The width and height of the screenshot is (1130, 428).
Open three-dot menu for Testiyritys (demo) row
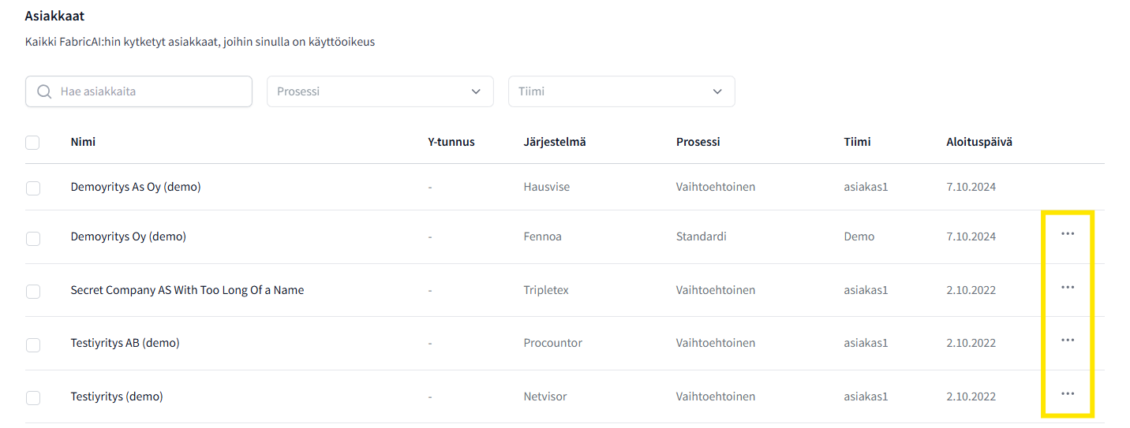coord(1068,393)
